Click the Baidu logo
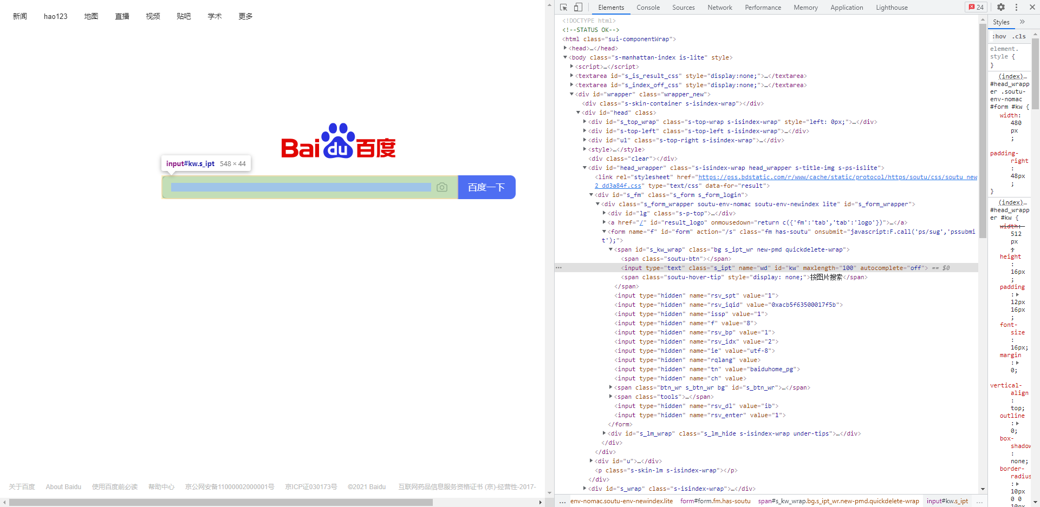The image size is (1040, 507). pyautogui.click(x=339, y=141)
